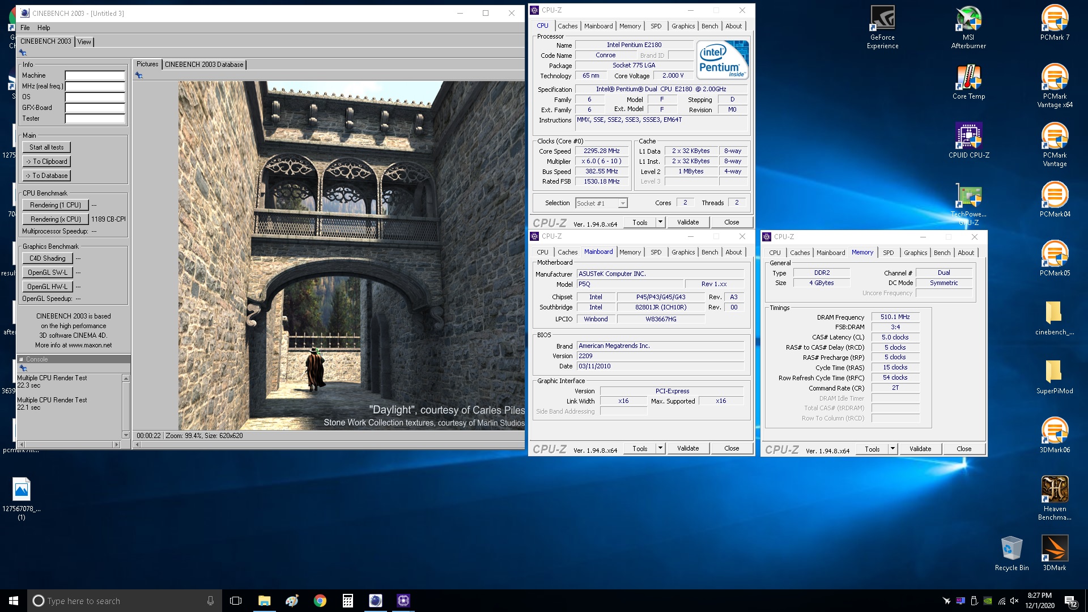Open PCMark Vantage x64 desktop icon
This screenshot has width=1088, height=612.
click(1055, 86)
